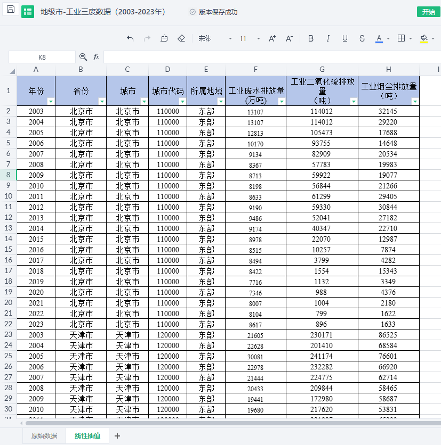
Task: Click the green spreadsheet app icon
Action: click(x=28, y=12)
